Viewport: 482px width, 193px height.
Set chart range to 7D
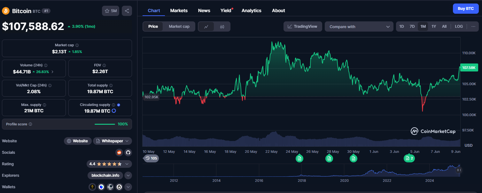[412, 26]
